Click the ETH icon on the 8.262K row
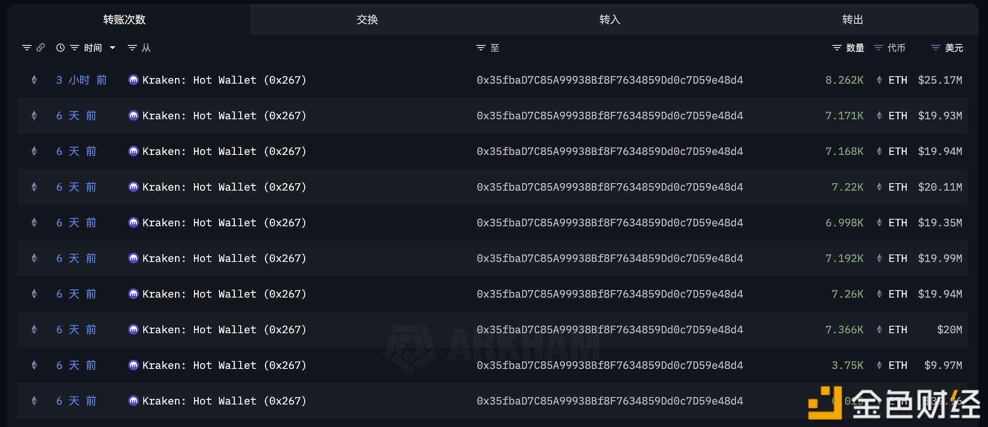Screen dimensions: 988x427 880,80
